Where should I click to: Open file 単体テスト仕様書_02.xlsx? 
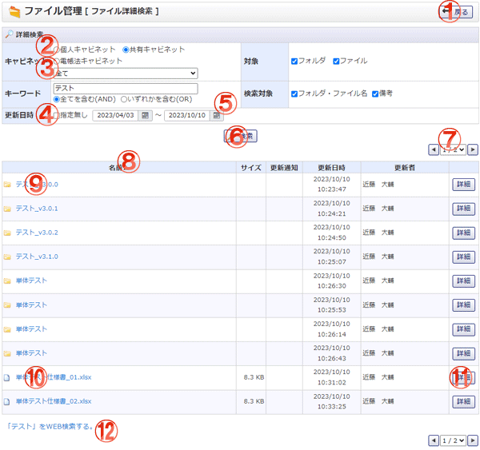point(54,401)
